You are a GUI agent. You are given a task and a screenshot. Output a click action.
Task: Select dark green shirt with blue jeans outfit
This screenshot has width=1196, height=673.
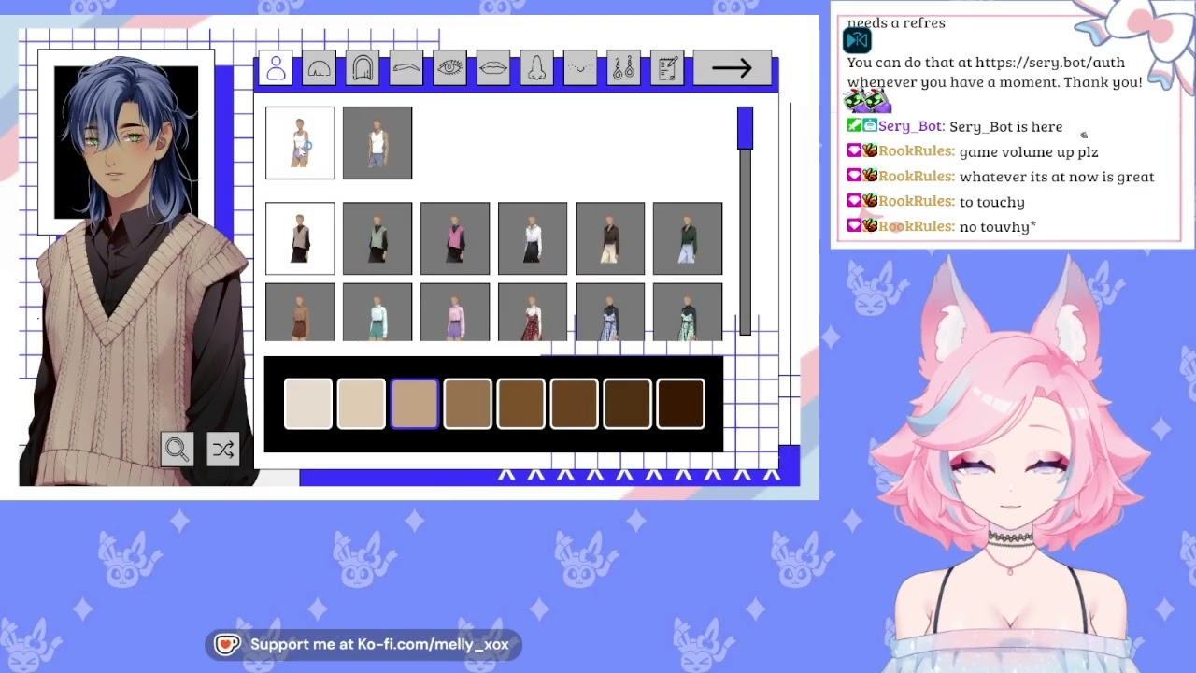coord(688,238)
